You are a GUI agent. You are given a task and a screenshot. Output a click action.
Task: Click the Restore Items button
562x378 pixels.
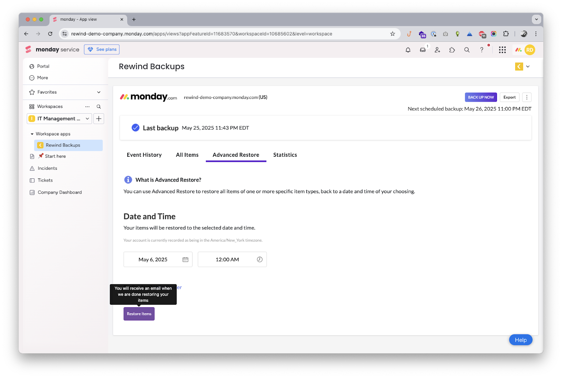pyautogui.click(x=139, y=314)
